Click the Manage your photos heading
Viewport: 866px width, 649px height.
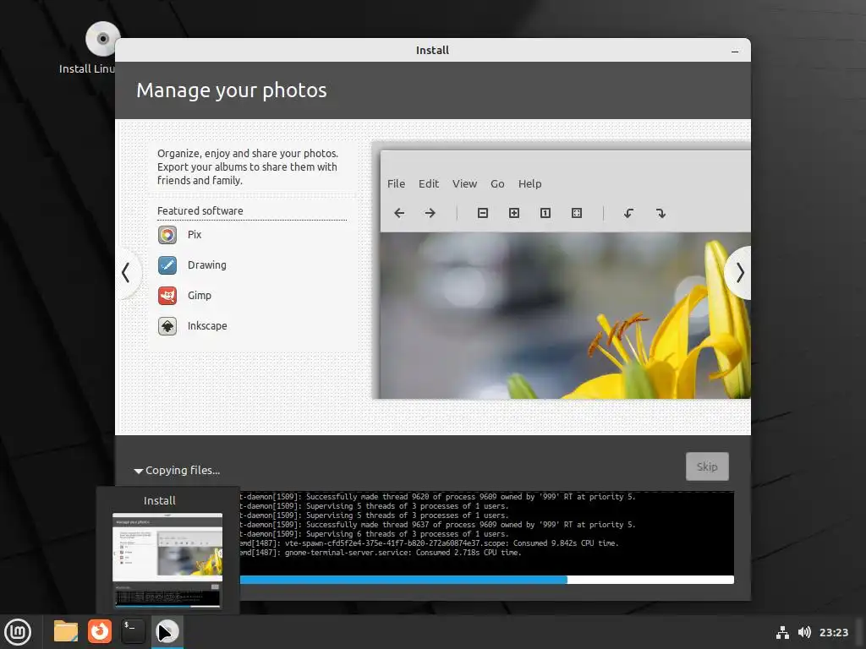(232, 90)
